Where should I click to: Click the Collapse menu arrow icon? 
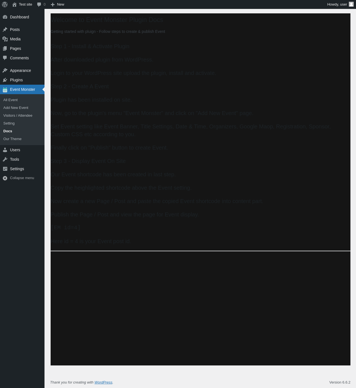click(5, 178)
